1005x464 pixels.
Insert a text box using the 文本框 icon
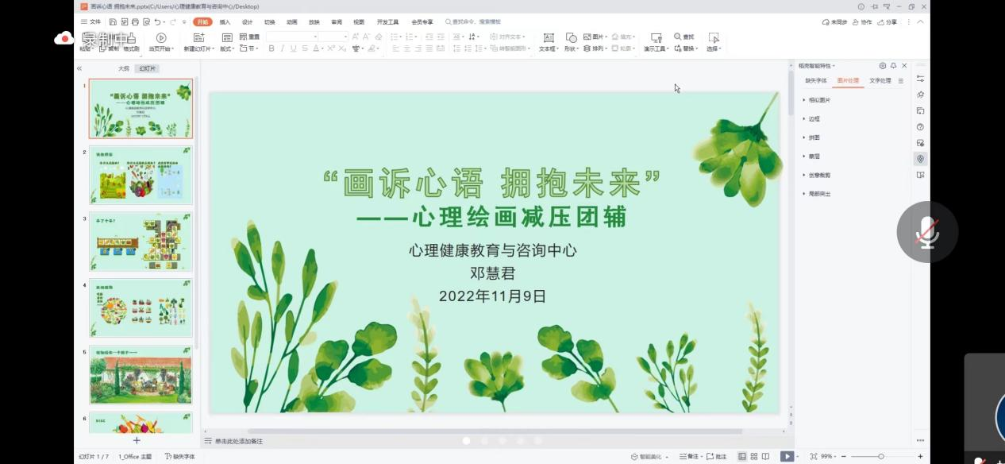click(x=548, y=37)
